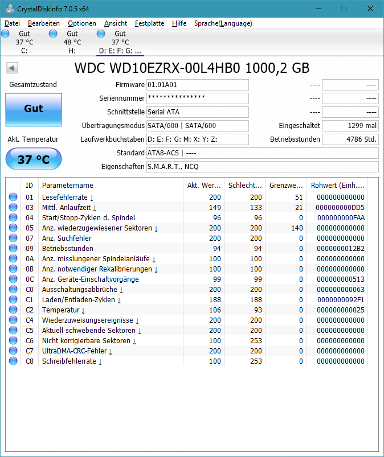The width and height of the screenshot is (384, 457).
Task: Open the Optionen menu
Action: 82,23
